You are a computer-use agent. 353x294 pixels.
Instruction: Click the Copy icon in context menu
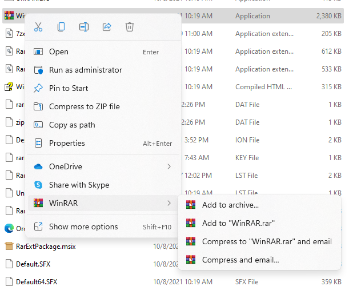coord(61,27)
